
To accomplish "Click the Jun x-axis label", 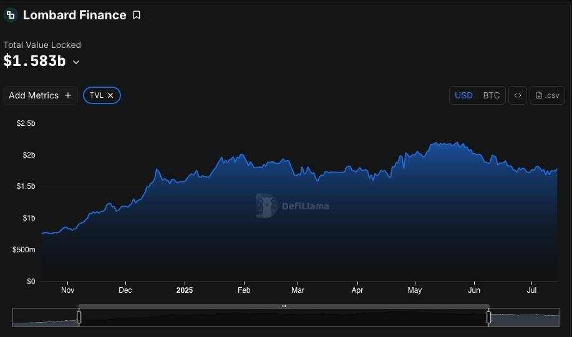I will coord(474,290).
